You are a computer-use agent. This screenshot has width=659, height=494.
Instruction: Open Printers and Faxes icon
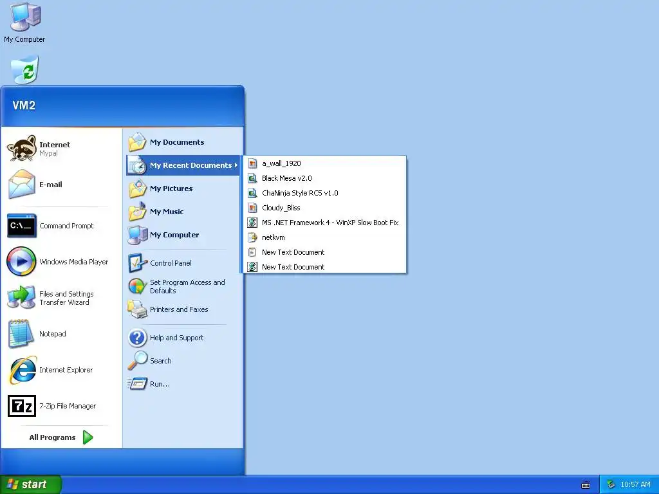(x=137, y=309)
